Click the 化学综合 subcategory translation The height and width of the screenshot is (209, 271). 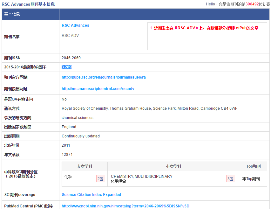pos(119,181)
